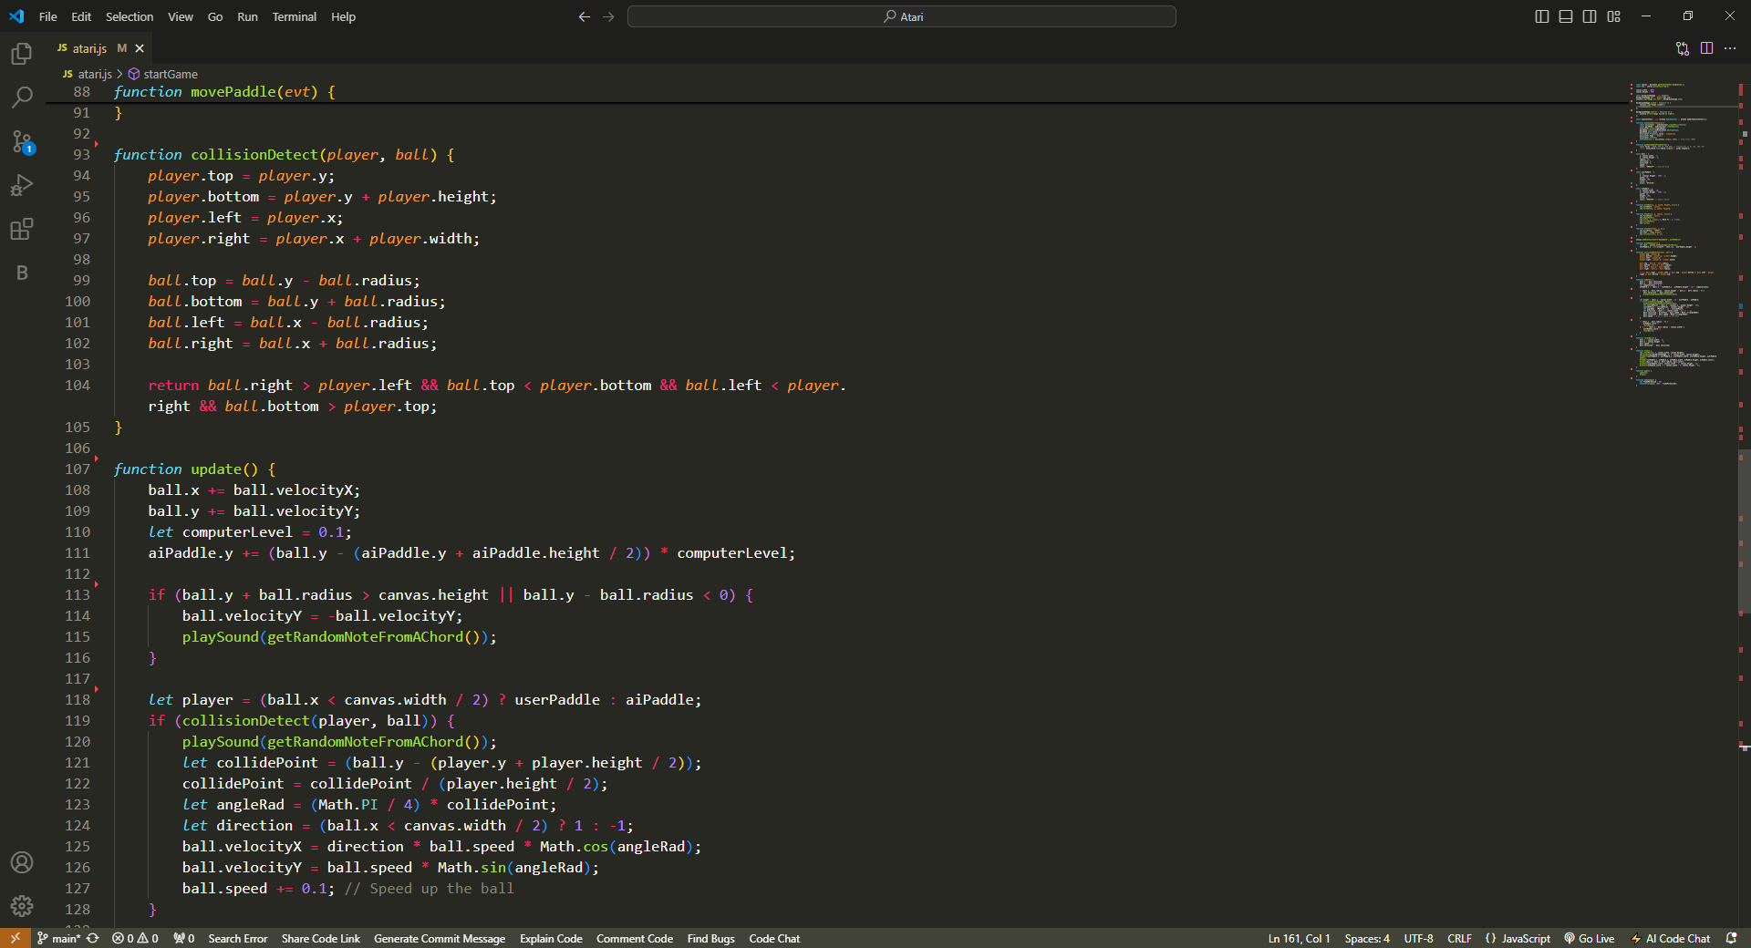Image resolution: width=1751 pixels, height=948 pixels.
Task: Open notifications bell in status bar
Action: (1731, 938)
